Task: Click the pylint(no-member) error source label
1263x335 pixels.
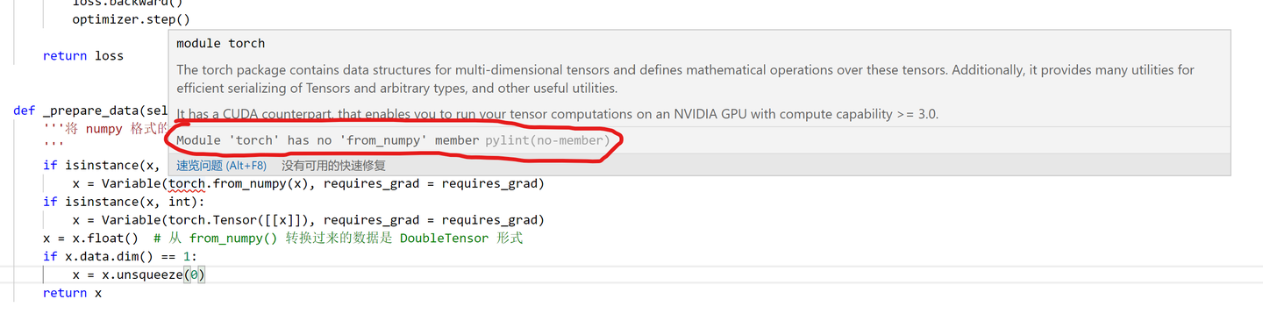Action: click(x=547, y=140)
